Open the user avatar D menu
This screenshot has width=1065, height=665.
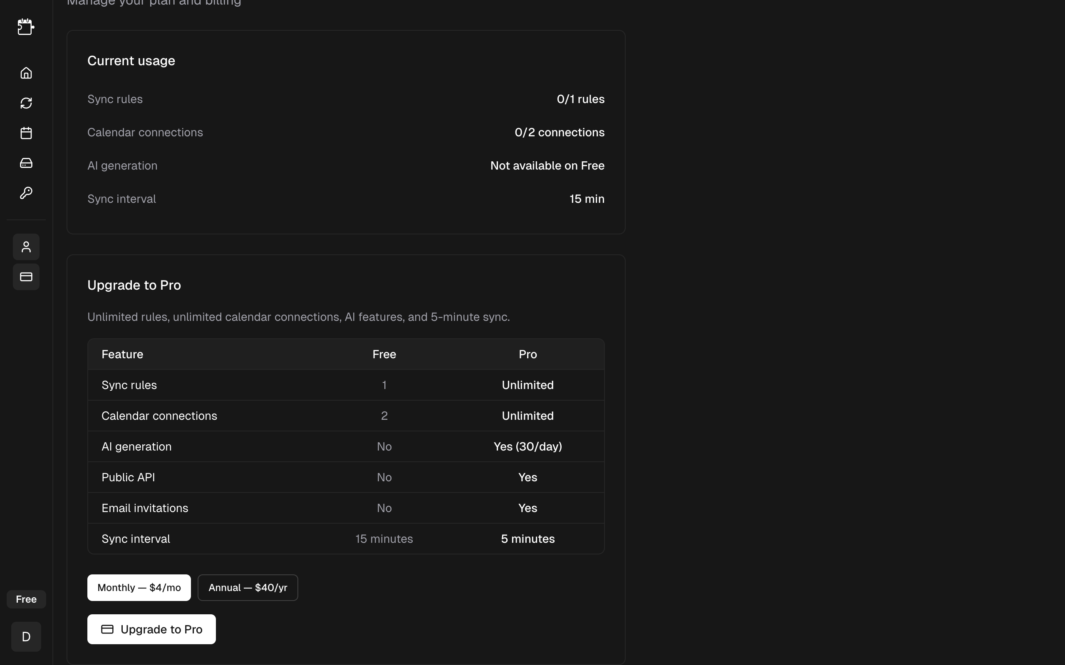[x=26, y=636]
